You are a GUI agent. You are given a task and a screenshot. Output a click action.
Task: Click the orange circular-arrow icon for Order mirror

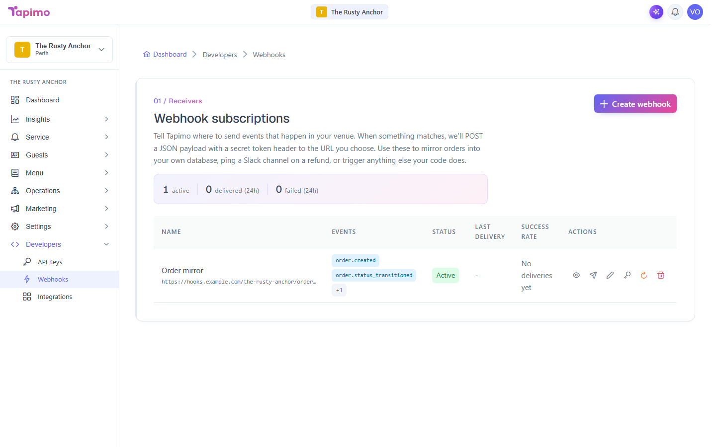click(x=644, y=275)
